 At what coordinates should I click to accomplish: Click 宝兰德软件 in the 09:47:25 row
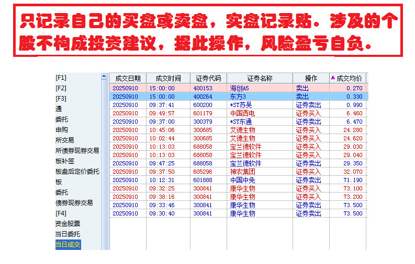click(245, 163)
